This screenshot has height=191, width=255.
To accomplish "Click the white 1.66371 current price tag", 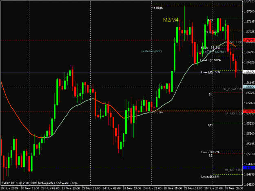I will coord(249,72).
